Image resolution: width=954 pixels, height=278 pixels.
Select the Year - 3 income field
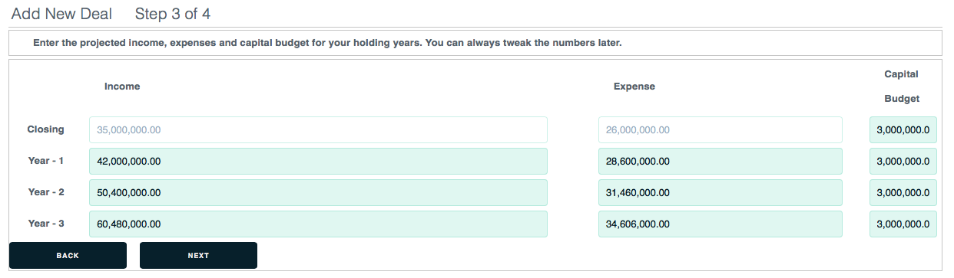tap(318, 224)
